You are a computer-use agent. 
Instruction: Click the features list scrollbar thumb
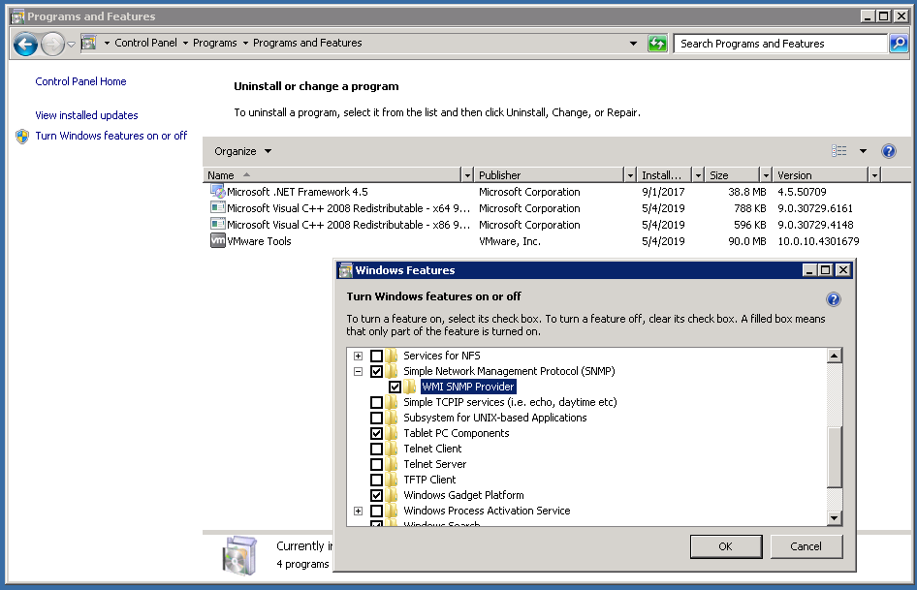pyautogui.click(x=835, y=456)
